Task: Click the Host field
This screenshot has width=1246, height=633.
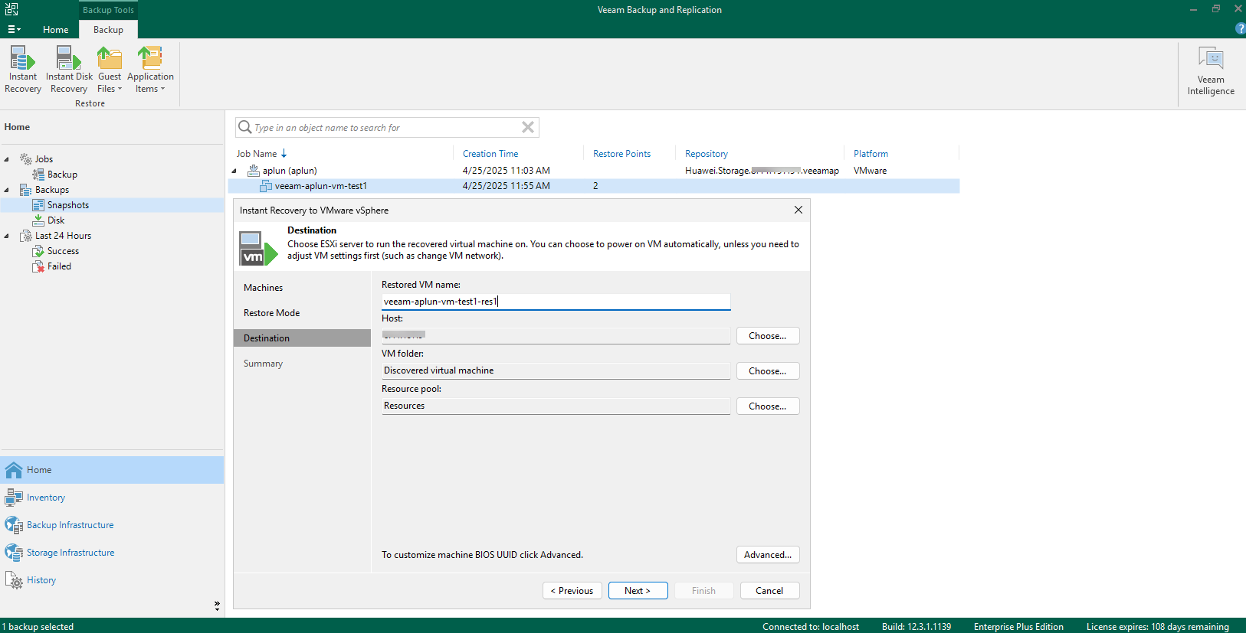Action: click(556, 335)
